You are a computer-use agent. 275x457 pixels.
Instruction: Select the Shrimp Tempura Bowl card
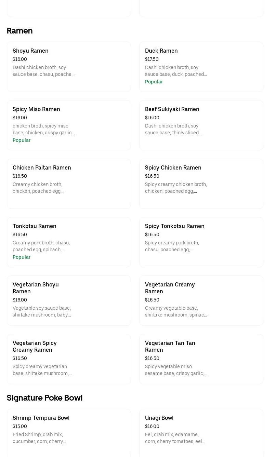click(x=68, y=432)
